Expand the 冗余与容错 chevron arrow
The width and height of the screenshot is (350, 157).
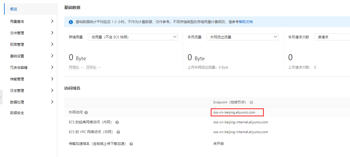52,67
